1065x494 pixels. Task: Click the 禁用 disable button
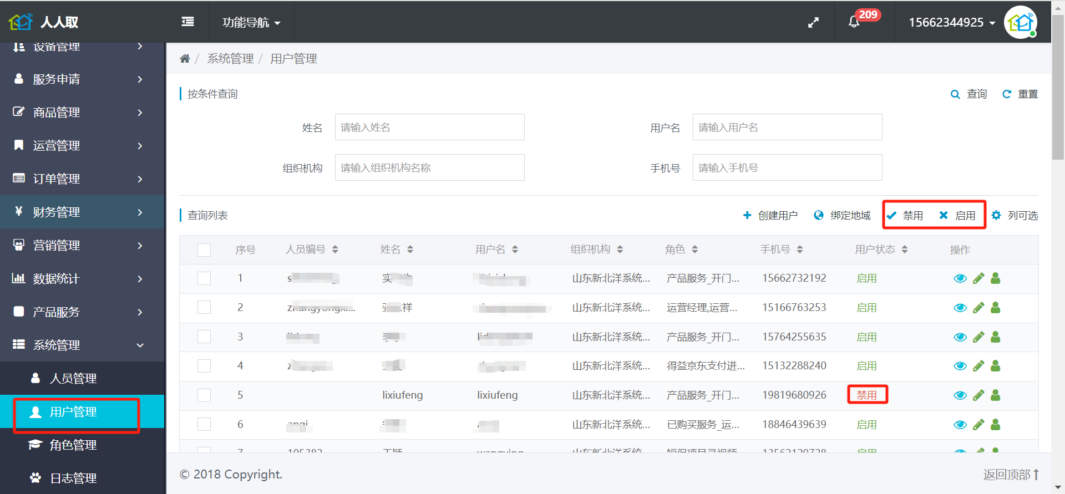(905, 215)
